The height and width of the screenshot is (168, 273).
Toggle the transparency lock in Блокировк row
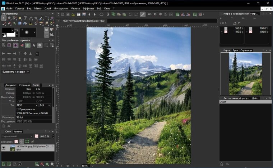click(x=16, y=141)
